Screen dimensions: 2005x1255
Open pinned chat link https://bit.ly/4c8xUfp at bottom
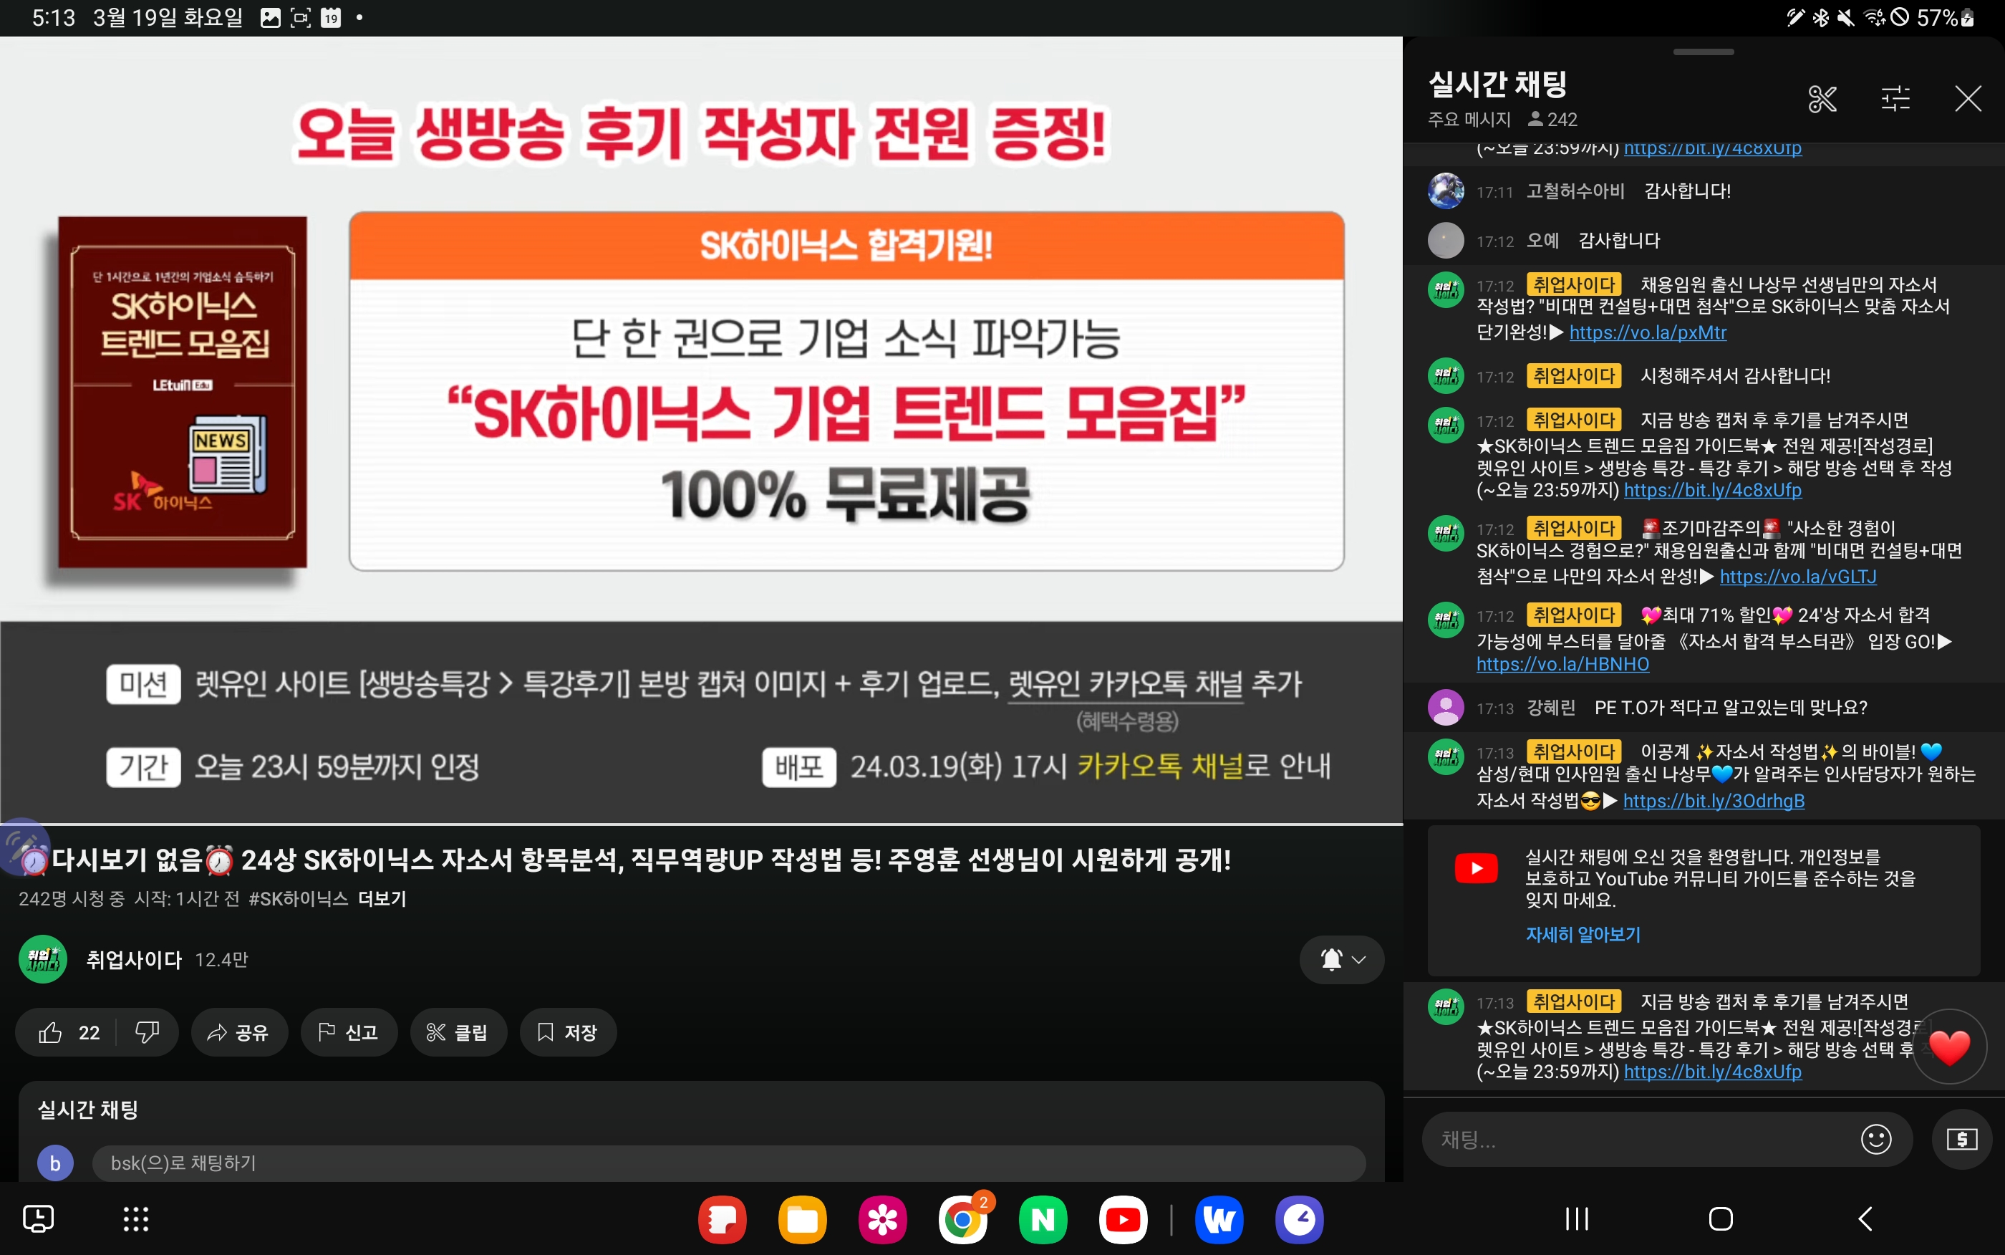pos(1712,1072)
